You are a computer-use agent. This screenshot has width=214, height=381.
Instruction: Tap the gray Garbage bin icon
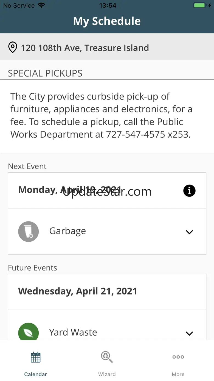tap(29, 232)
